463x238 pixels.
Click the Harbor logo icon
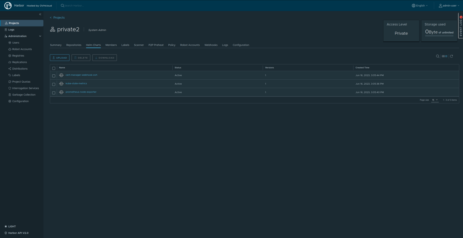pos(8,6)
